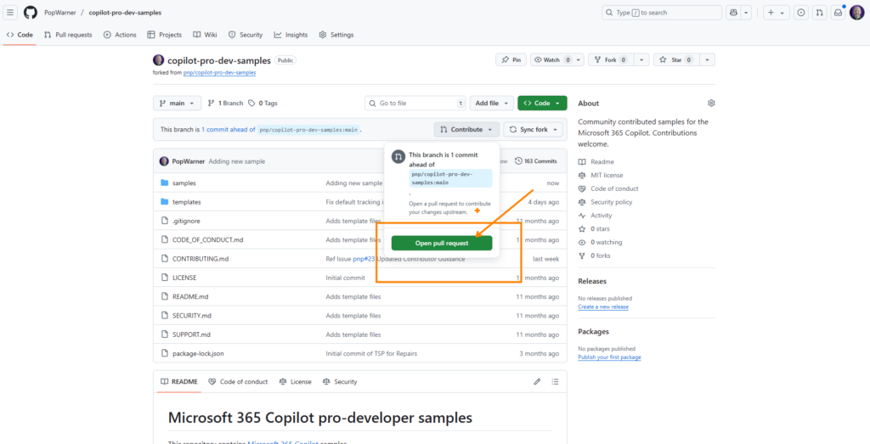Open the MIT license sidebar link
The image size is (870, 444).
click(x=601, y=175)
